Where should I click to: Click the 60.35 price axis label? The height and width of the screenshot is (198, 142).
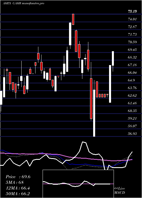[x=132, y=111]
